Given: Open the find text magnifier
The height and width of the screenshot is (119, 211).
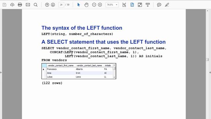Looking at the screenshot, I should (x=36, y=5).
